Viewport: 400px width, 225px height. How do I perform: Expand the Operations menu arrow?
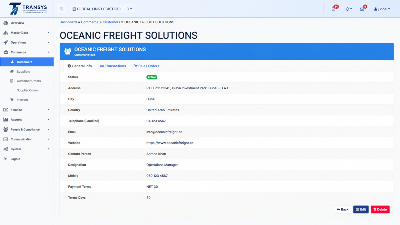[x=48, y=42]
